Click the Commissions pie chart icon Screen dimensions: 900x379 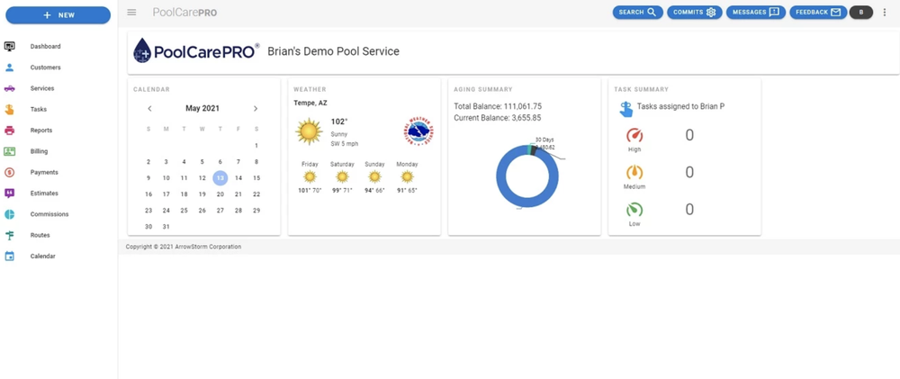9,214
